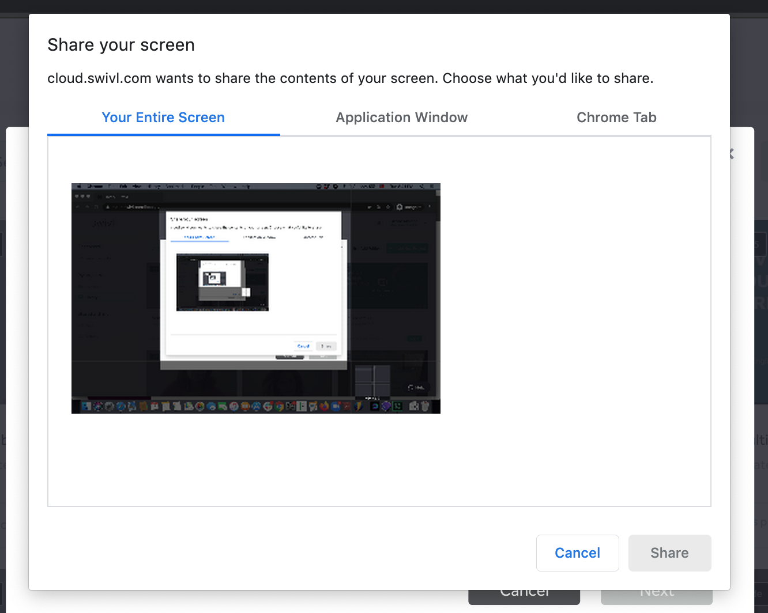Screen dimensions: 768x613
Task: Select the Your Entire Screen tab
Action: click(163, 118)
